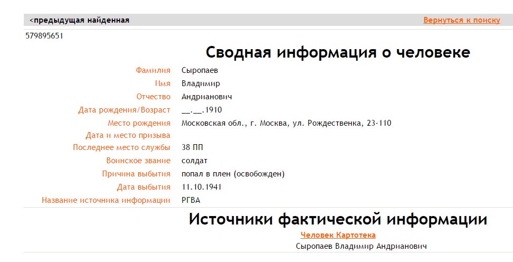The width and height of the screenshot is (513, 262).
Task: Select the 38 ПП service unit value
Action: tap(192, 147)
